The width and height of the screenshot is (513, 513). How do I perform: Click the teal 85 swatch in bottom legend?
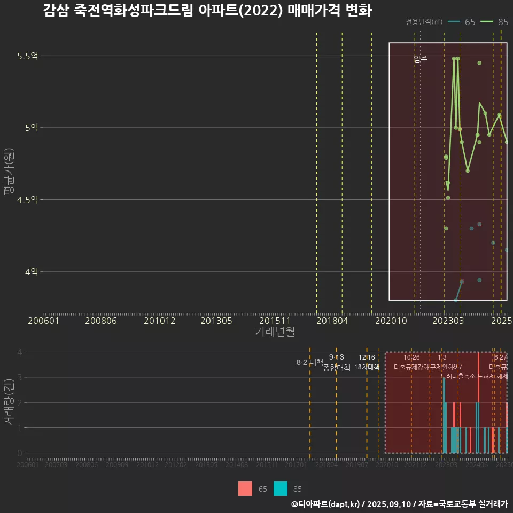(281, 488)
